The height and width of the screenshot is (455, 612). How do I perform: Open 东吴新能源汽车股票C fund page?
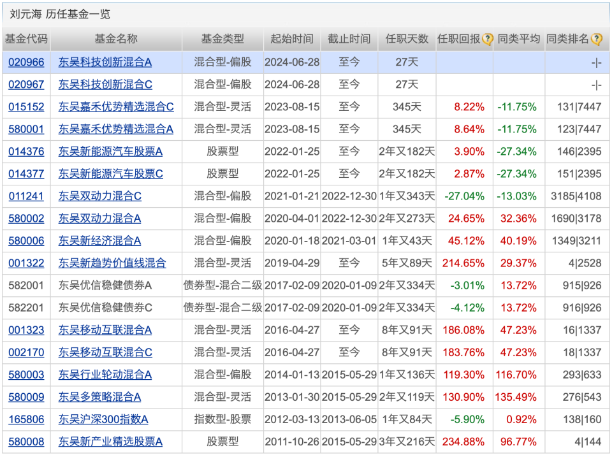tap(111, 173)
